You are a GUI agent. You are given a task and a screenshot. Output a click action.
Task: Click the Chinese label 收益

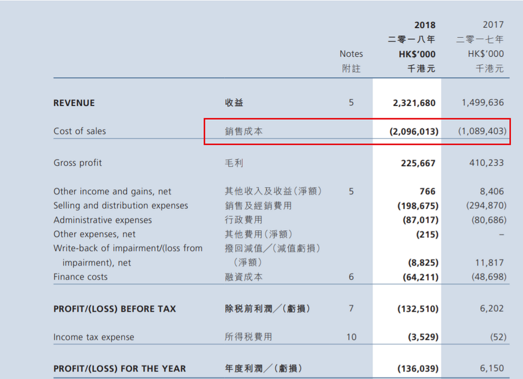coord(234,103)
